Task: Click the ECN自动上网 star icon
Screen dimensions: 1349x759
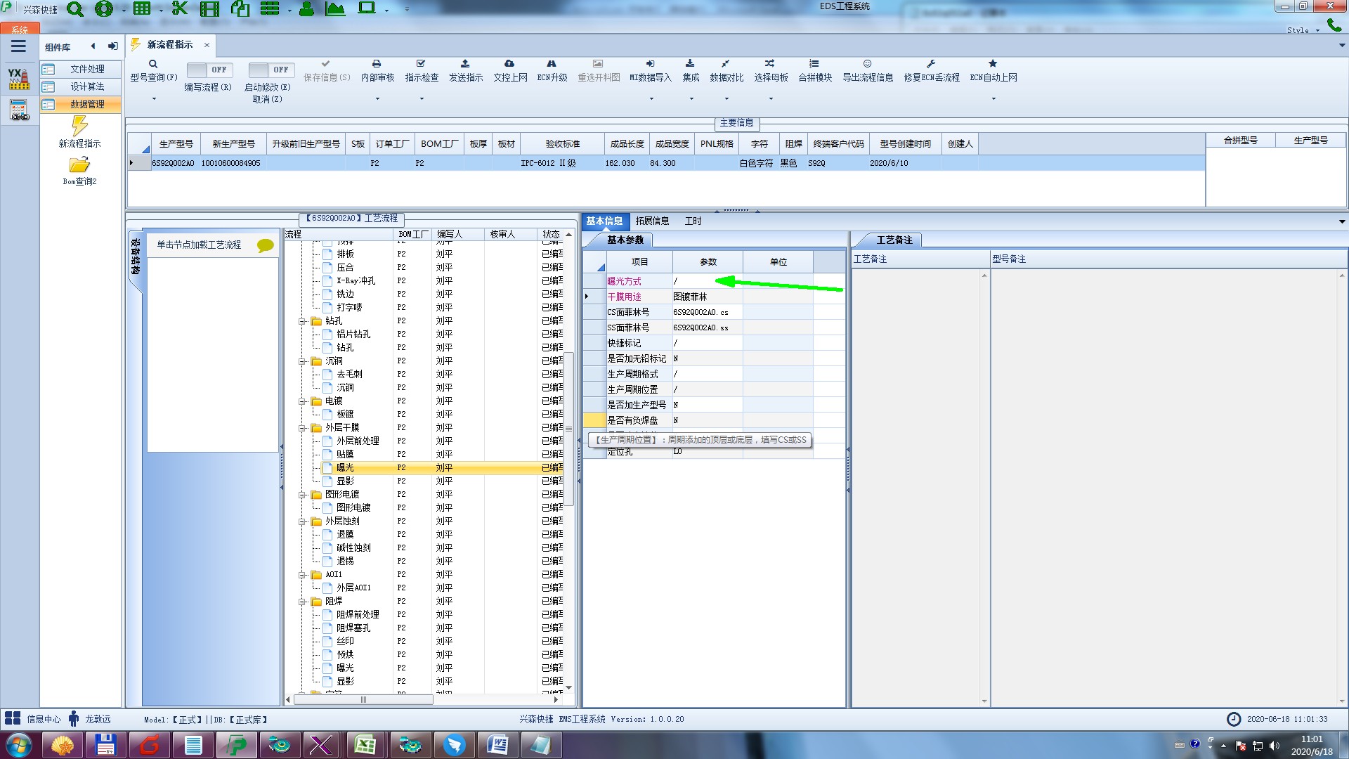Action: (993, 64)
